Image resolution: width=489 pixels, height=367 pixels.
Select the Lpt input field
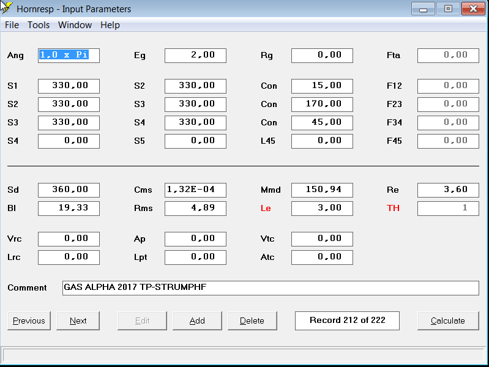[195, 258]
